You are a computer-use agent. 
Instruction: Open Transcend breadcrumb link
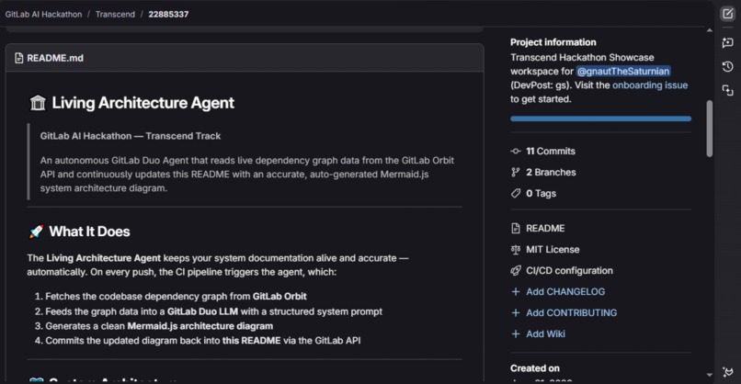point(115,14)
